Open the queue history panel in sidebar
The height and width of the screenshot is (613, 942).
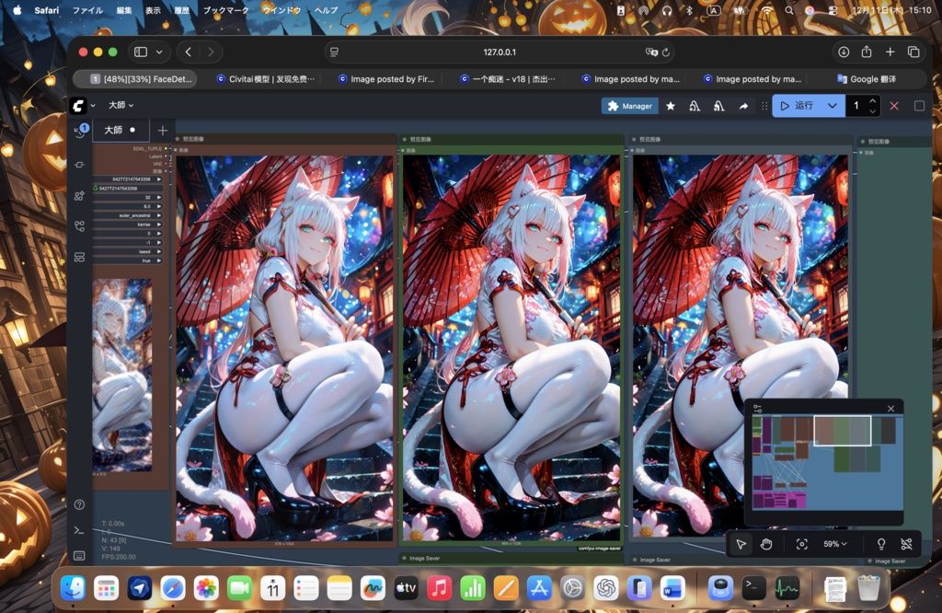click(79, 132)
